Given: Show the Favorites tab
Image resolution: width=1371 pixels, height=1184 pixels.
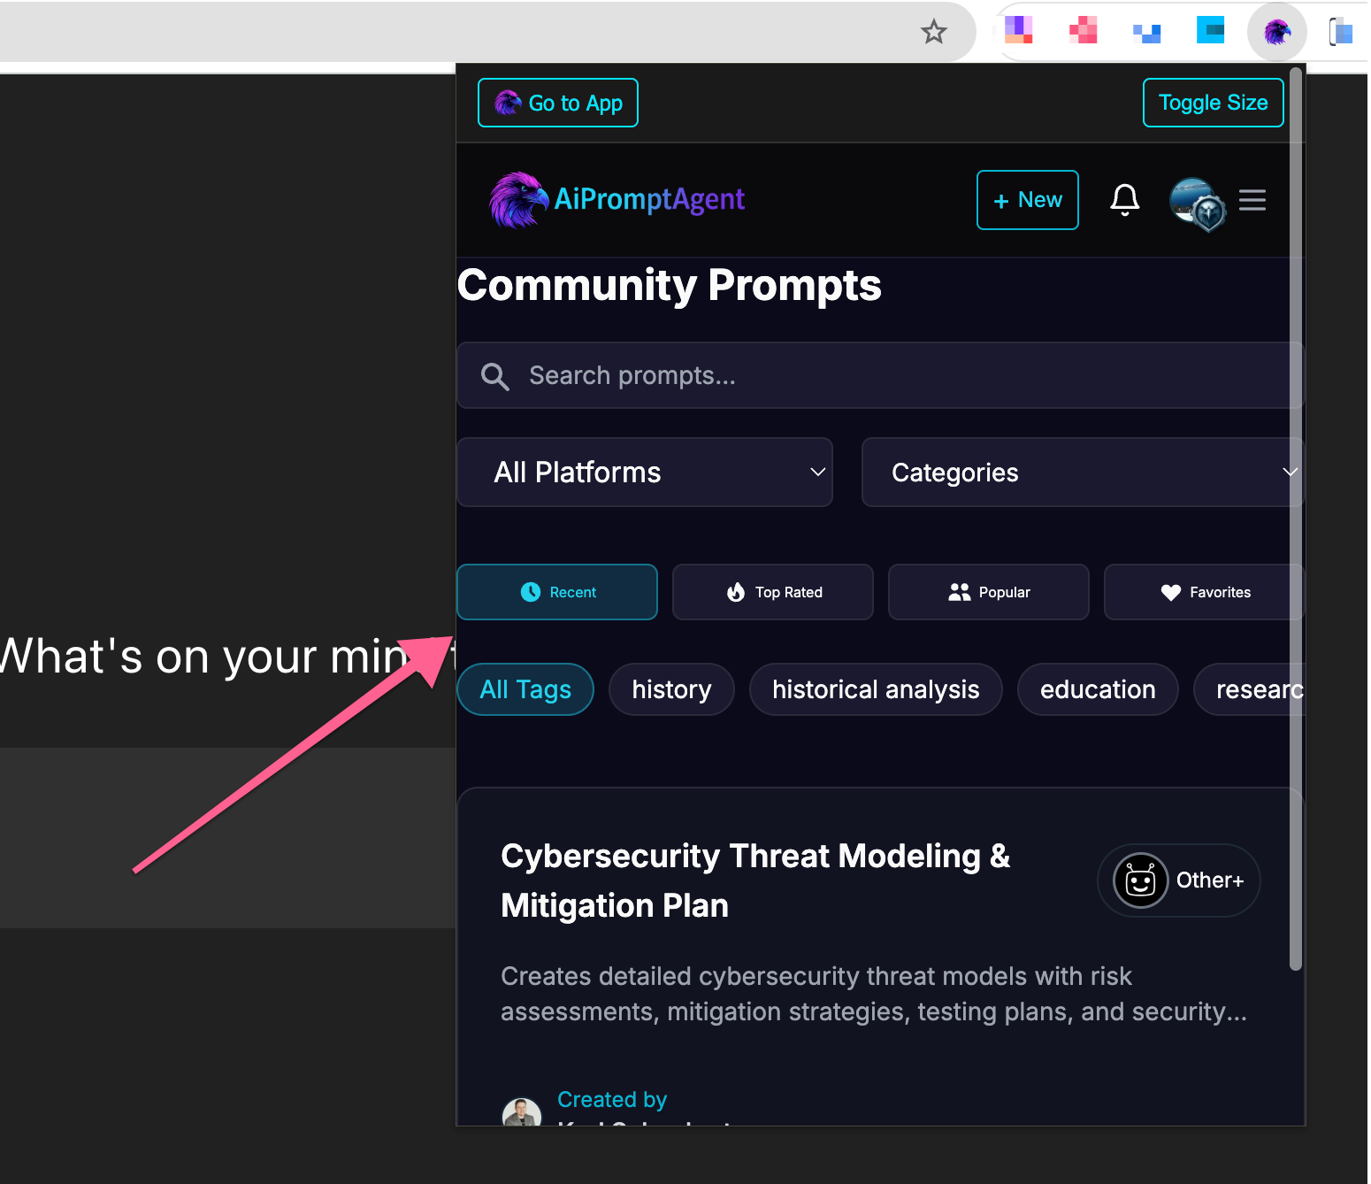Looking at the screenshot, I should point(1205,592).
